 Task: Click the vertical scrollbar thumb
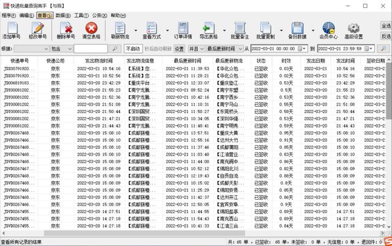[x=389, y=91]
